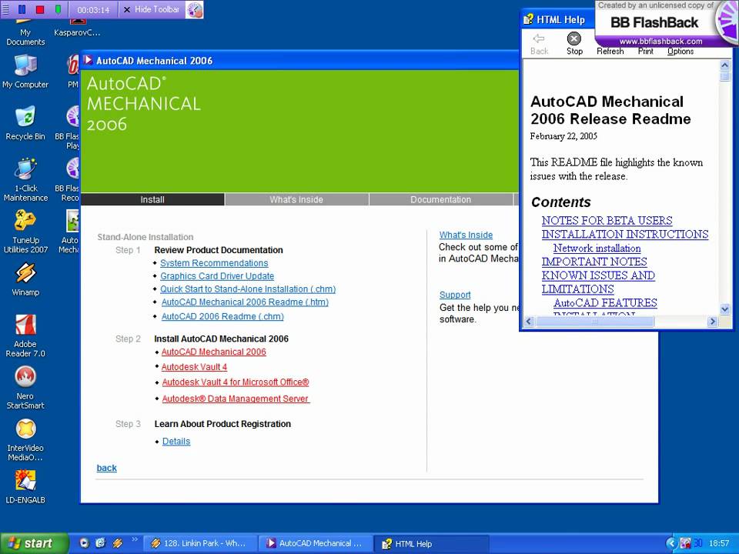Launch Winamp from Quick Launch bar
739x554 pixels.
click(117, 543)
